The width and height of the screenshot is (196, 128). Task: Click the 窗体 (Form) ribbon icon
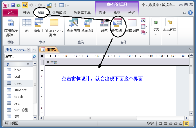[x=104, y=25]
